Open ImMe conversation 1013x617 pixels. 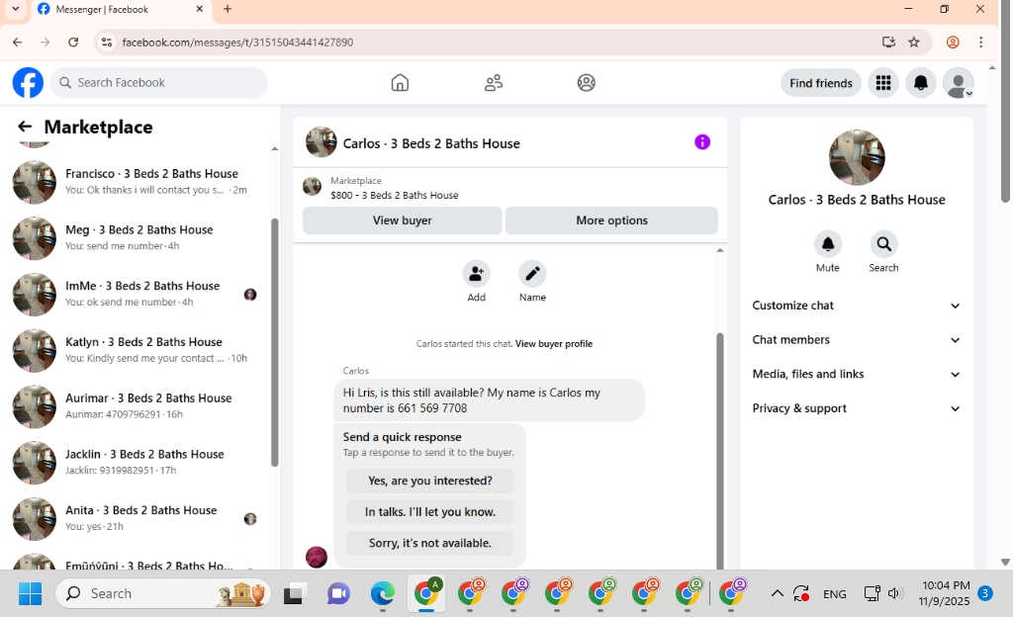(x=137, y=295)
